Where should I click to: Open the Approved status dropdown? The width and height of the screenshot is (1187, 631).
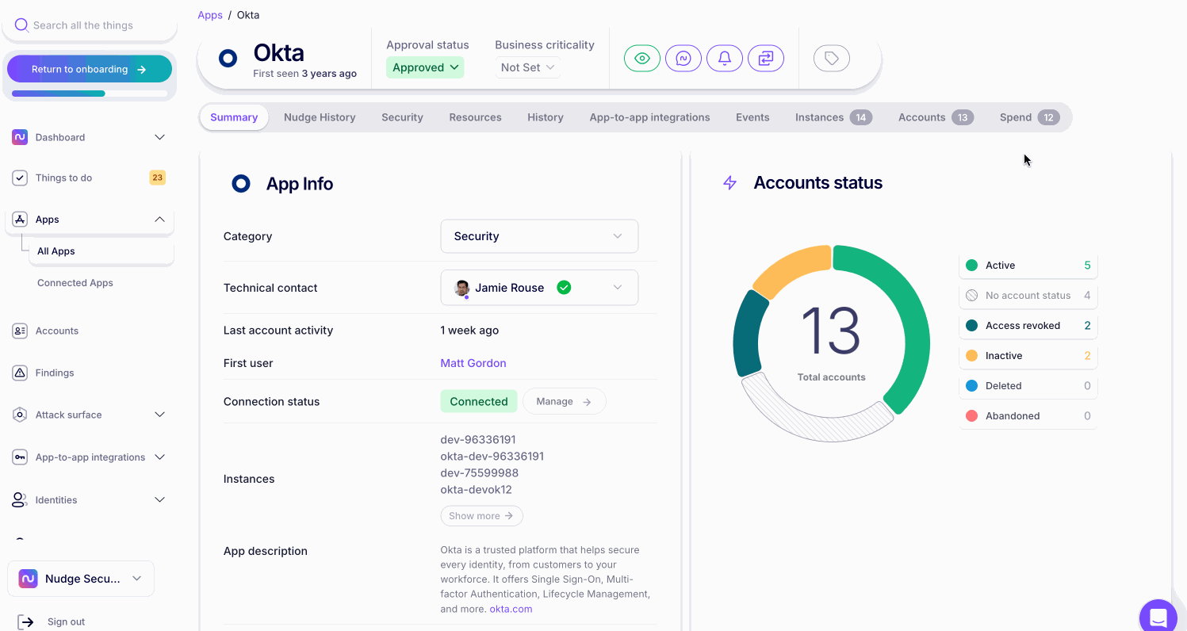425,67
